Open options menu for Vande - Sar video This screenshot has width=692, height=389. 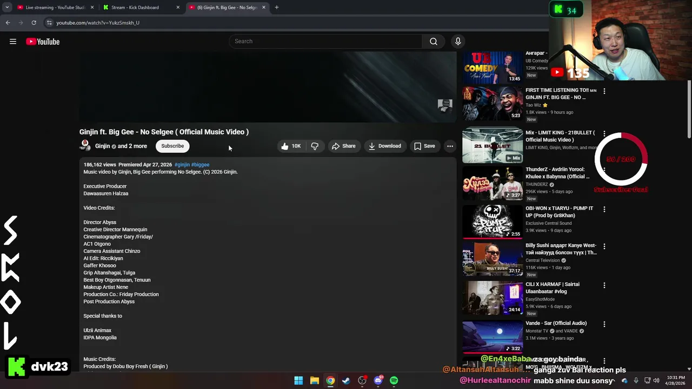pyautogui.click(x=604, y=324)
